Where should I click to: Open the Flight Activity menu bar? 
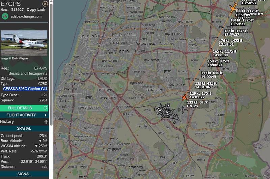coord(21,115)
